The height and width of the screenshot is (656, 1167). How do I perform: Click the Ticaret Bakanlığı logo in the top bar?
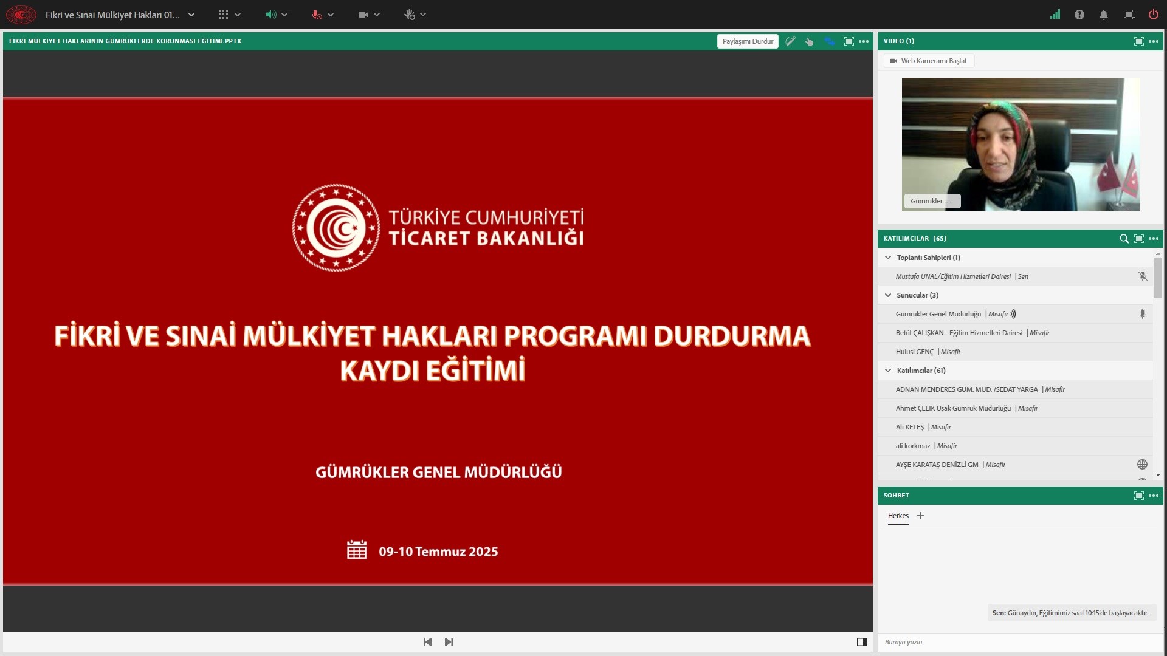pos(21,15)
